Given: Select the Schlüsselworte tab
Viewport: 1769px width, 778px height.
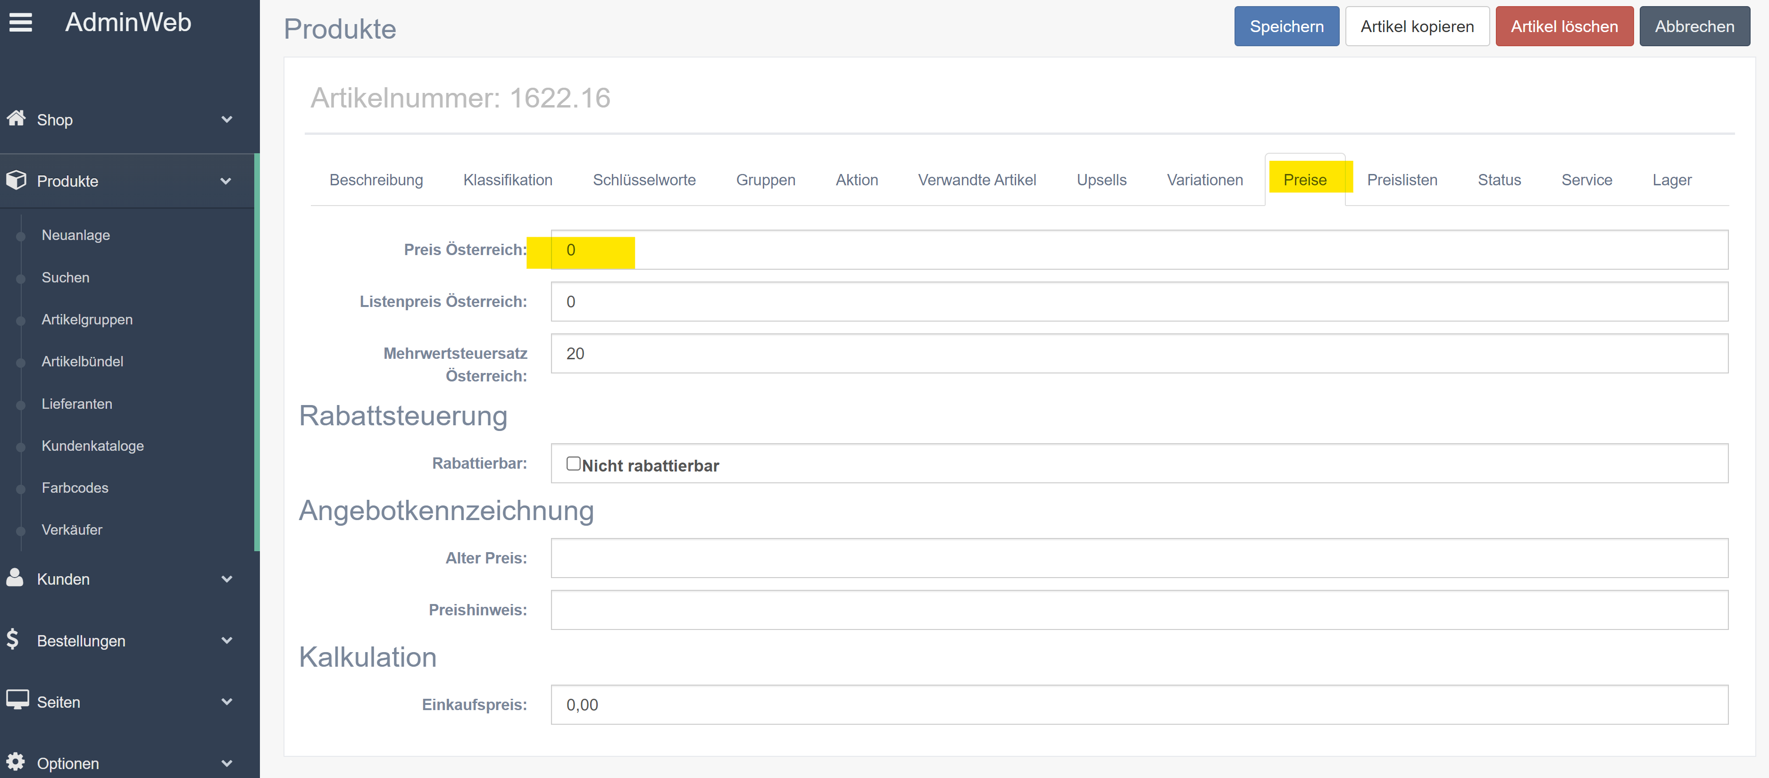Looking at the screenshot, I should (644, 180).
